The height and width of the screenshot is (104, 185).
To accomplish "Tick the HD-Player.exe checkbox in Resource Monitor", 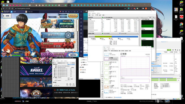I will (x=89, y=21).
